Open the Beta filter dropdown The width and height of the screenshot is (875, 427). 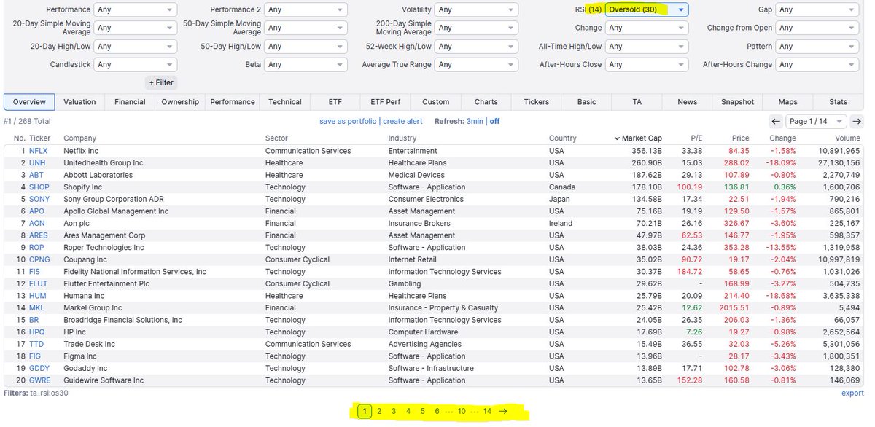306,64
